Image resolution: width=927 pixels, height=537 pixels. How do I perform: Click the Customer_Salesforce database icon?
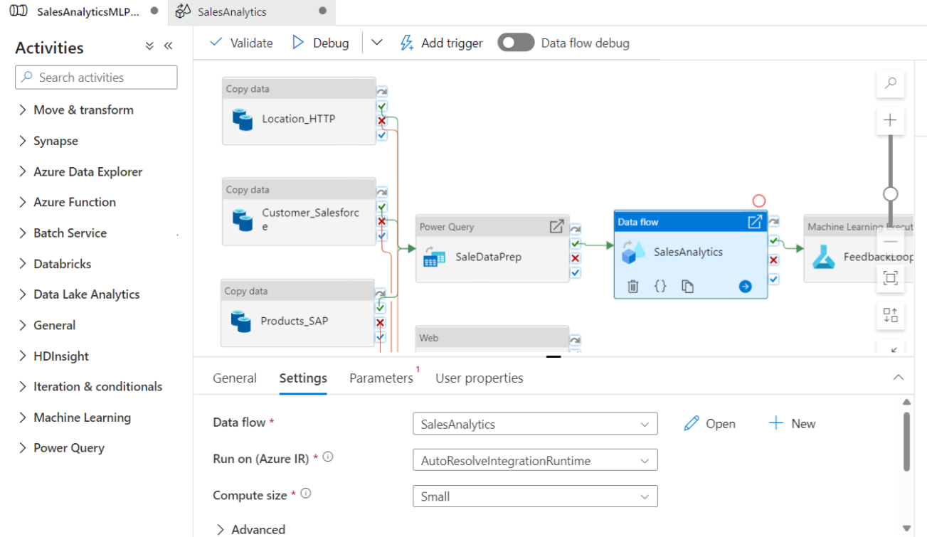243,219
